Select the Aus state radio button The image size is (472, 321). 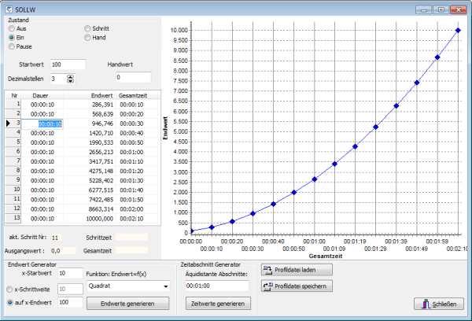coord(12,28)
